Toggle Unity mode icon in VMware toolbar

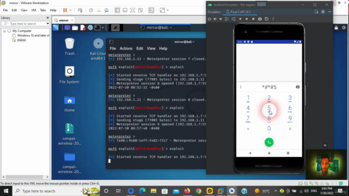140,10
